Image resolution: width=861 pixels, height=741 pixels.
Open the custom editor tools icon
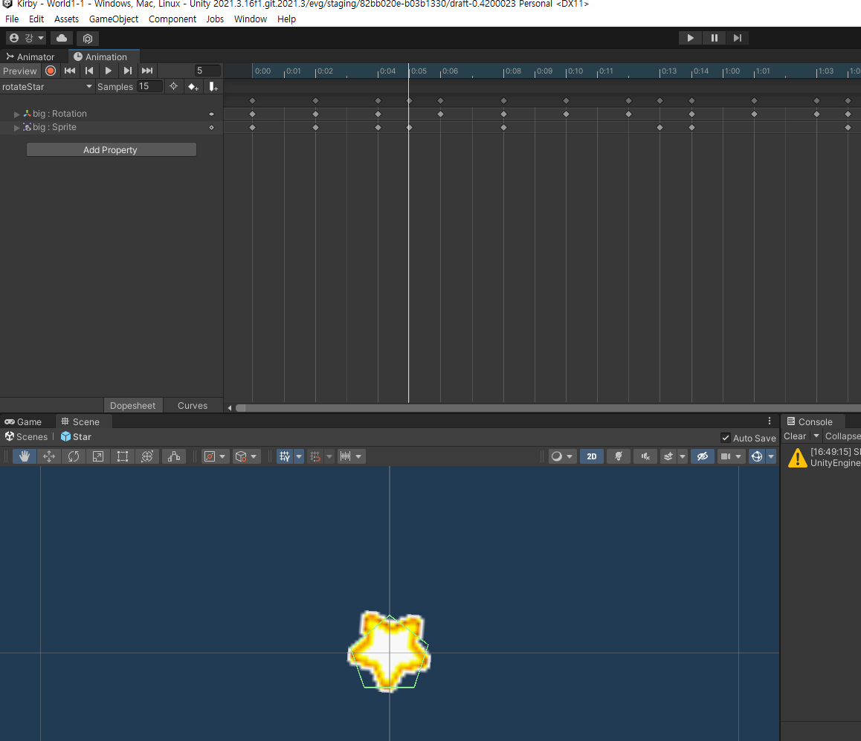pos(173,456)
